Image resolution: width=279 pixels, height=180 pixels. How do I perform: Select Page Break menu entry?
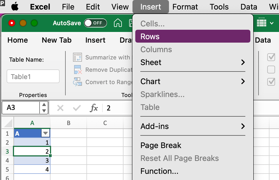click(x=161, y=145)
